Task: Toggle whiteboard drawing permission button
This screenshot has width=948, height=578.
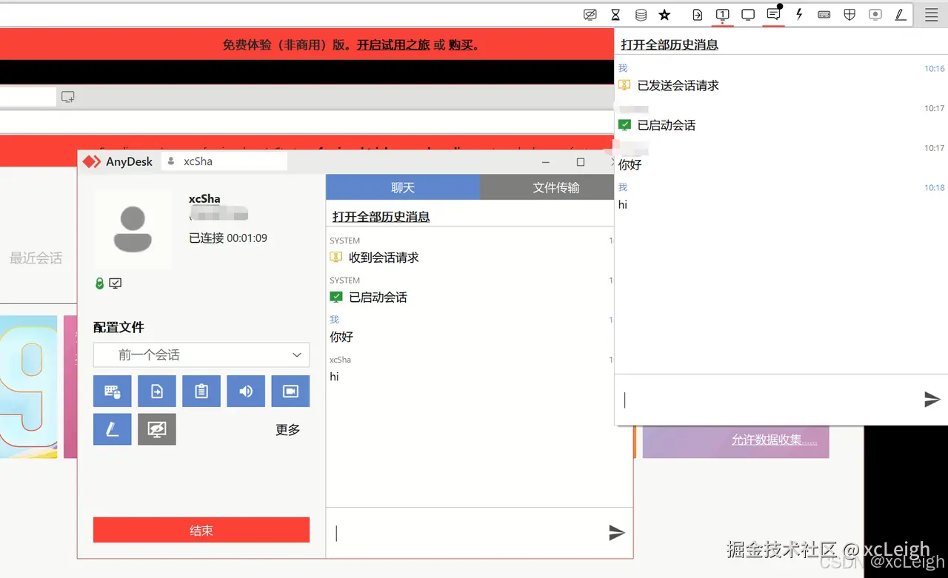Action: [113, 429]
